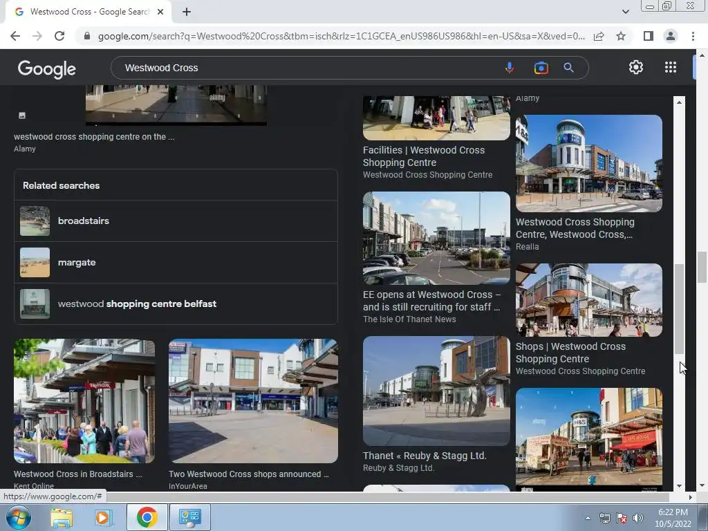Open Google quick settings gear

pyautogui.click(x=636, y=67)
